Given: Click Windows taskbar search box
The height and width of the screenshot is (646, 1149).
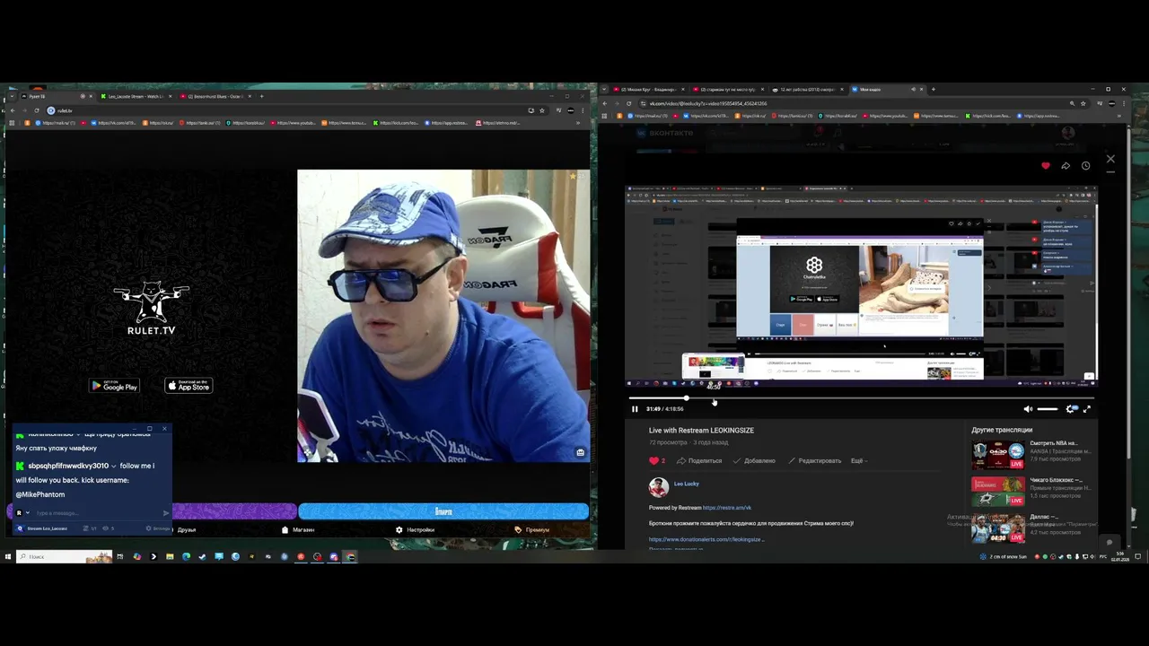Looking at the screenshot, I should click(64, 556).
